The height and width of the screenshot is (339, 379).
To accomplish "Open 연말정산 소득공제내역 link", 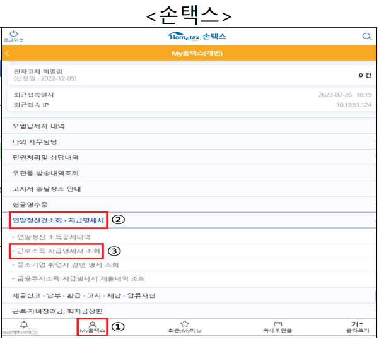I will (x=54, y=237).
